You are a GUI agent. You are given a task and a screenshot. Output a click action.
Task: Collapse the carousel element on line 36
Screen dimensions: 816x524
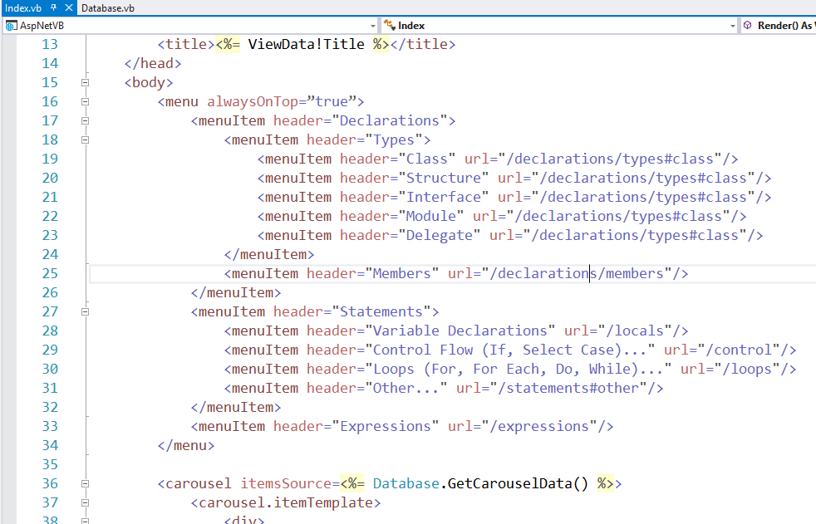point(84,483)
